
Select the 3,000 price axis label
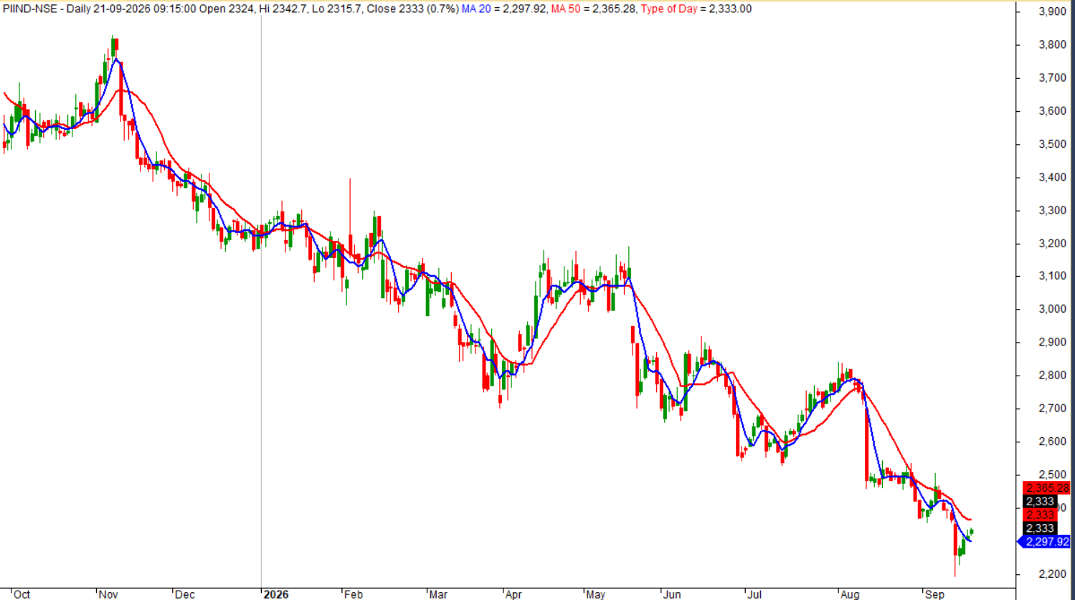(x=1052, y=309)
